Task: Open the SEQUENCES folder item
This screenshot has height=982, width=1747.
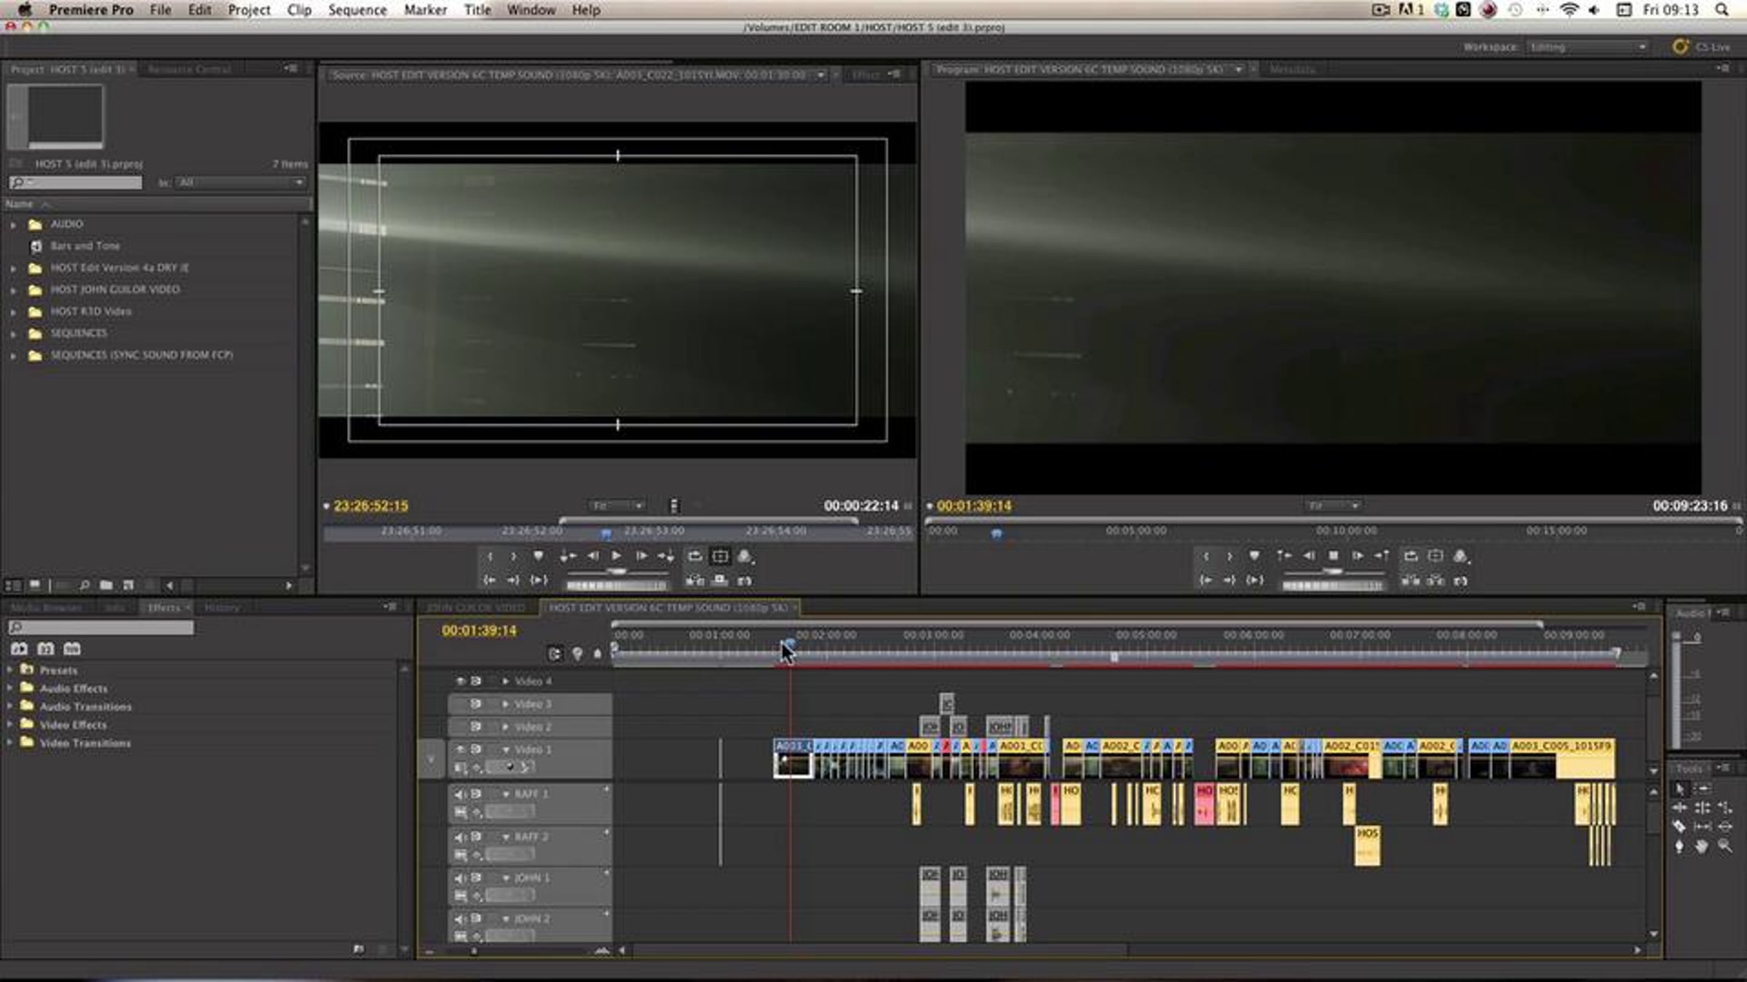Action: pyautogui.click(x=79, y=333)
